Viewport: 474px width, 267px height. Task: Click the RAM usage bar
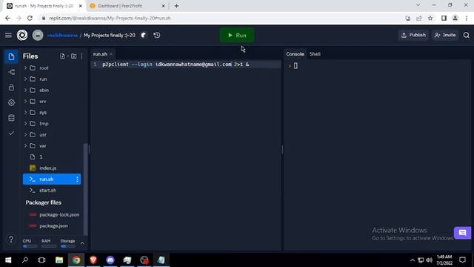pyautogui.click(x=49, y=246)
